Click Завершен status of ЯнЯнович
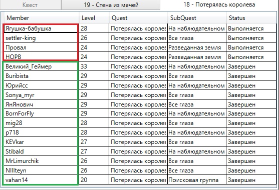Viewport: 279px width, 190px height. 251,104
